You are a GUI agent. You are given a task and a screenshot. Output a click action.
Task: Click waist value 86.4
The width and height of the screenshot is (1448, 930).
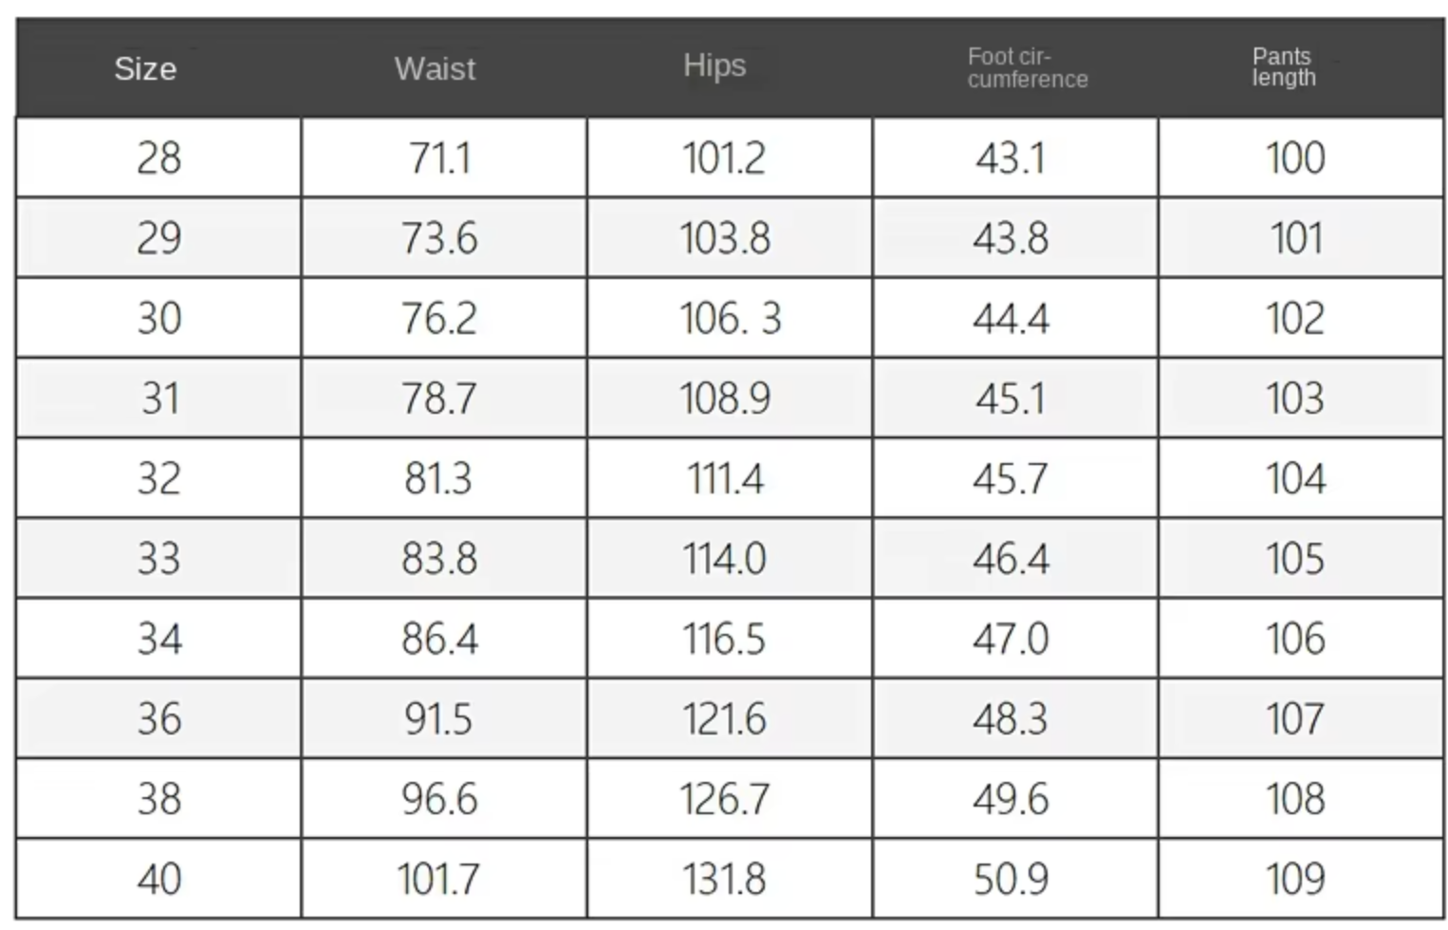pyautogui.click(x=439, y=638)
